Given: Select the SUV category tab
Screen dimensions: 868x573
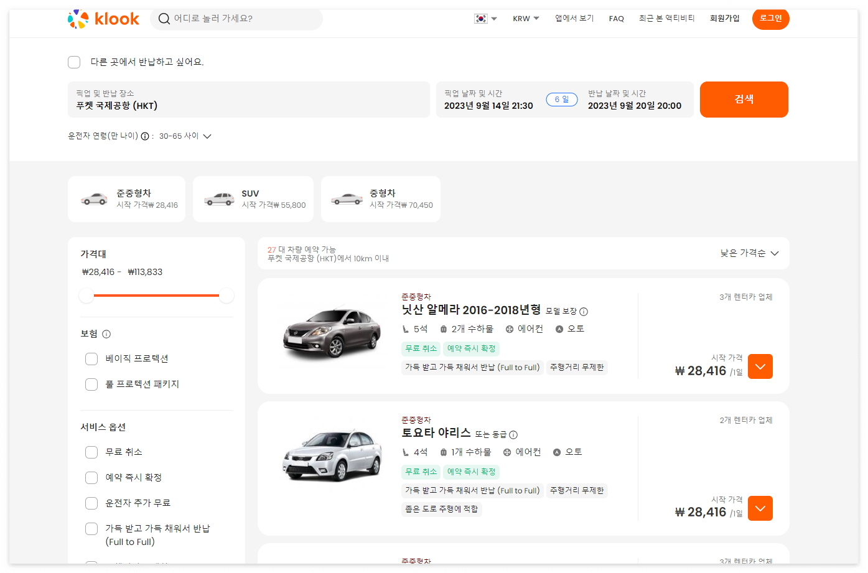Looking at the screenshot, I should [253, 199].
